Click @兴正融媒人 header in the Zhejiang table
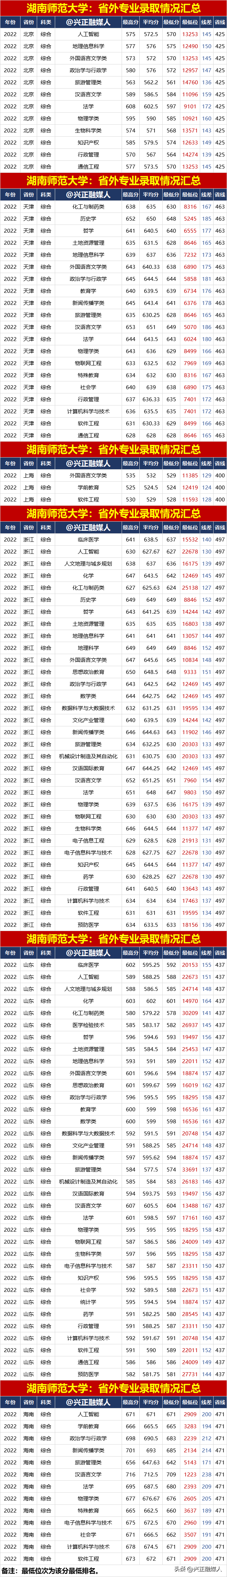 coord(88,527)
